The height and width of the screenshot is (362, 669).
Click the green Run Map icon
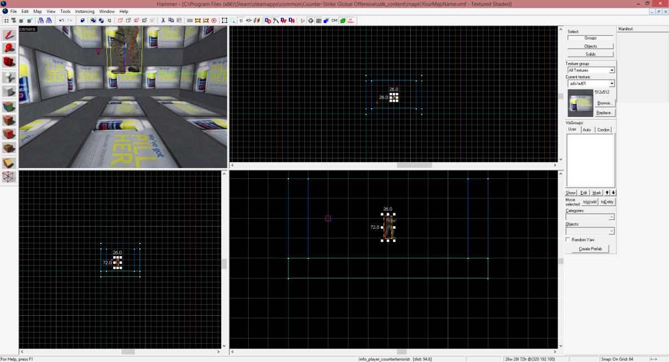[342, 20]
